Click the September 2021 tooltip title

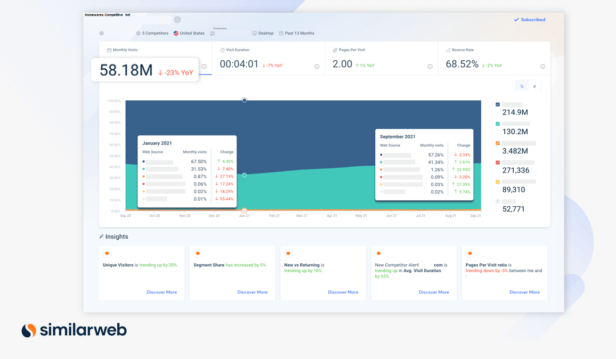tap(398, 137)
